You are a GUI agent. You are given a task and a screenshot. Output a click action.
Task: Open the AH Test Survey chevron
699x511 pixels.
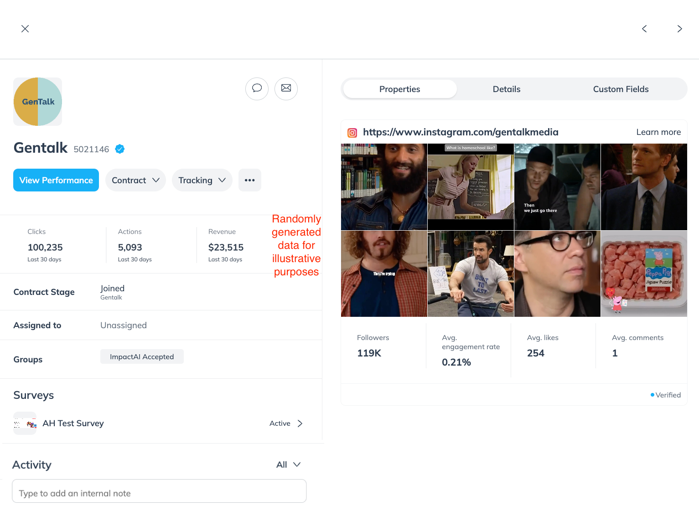[300, 423]
